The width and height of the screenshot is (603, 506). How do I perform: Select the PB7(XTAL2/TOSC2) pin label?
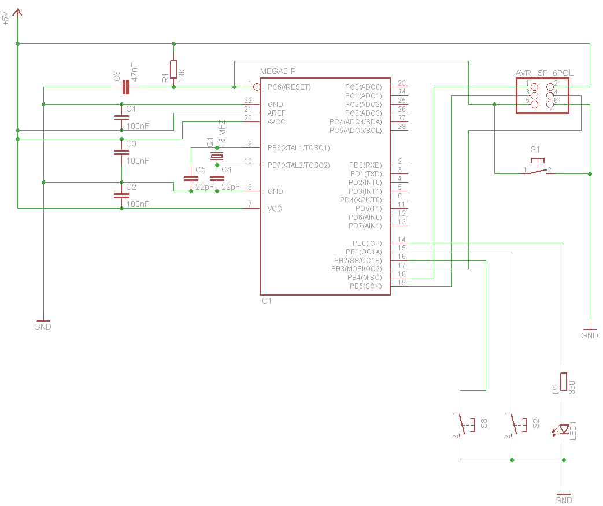299,165
